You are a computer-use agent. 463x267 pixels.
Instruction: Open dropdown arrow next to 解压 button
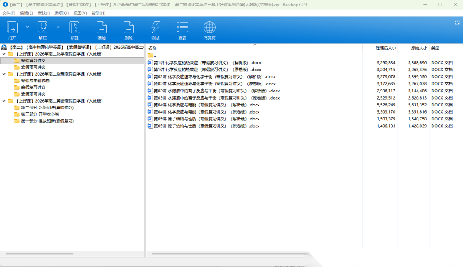pyautogui.click(x=58, y=27)
